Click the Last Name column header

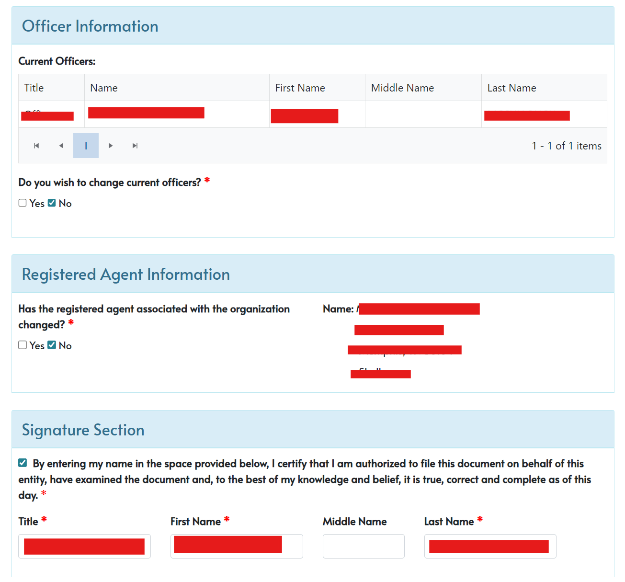tap(544, 88)
